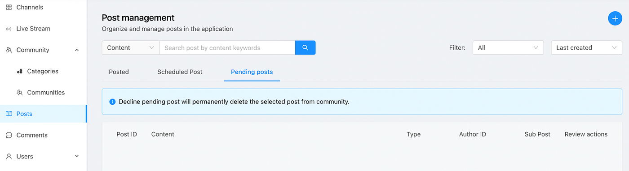The height and width of the screenshot is (171, 629).
Task: Expand the Users section chevron
Action: point(77,156)
